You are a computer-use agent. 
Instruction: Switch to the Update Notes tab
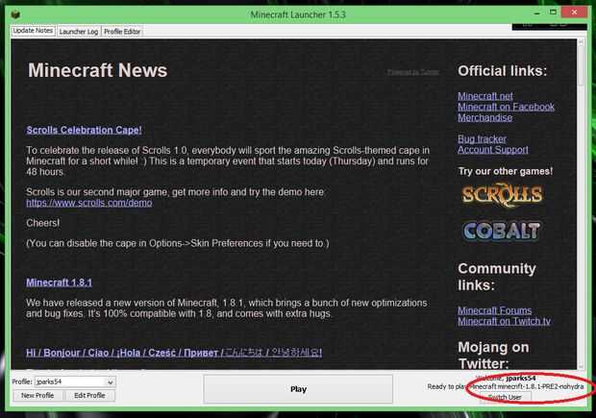click(33, 31)
